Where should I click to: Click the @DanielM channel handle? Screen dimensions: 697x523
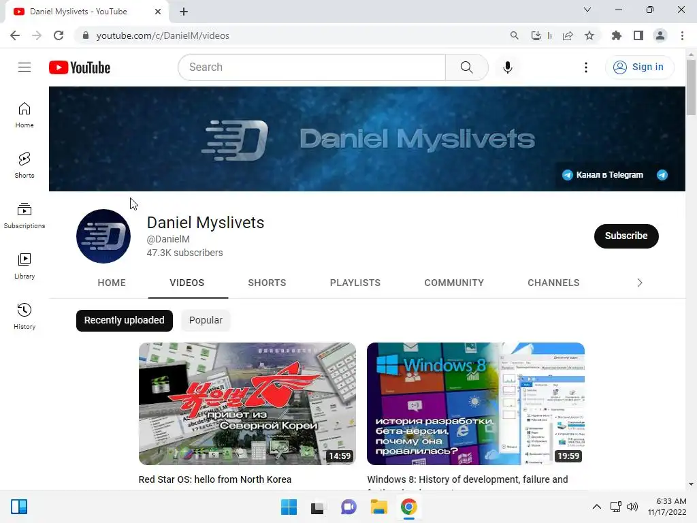169,239
